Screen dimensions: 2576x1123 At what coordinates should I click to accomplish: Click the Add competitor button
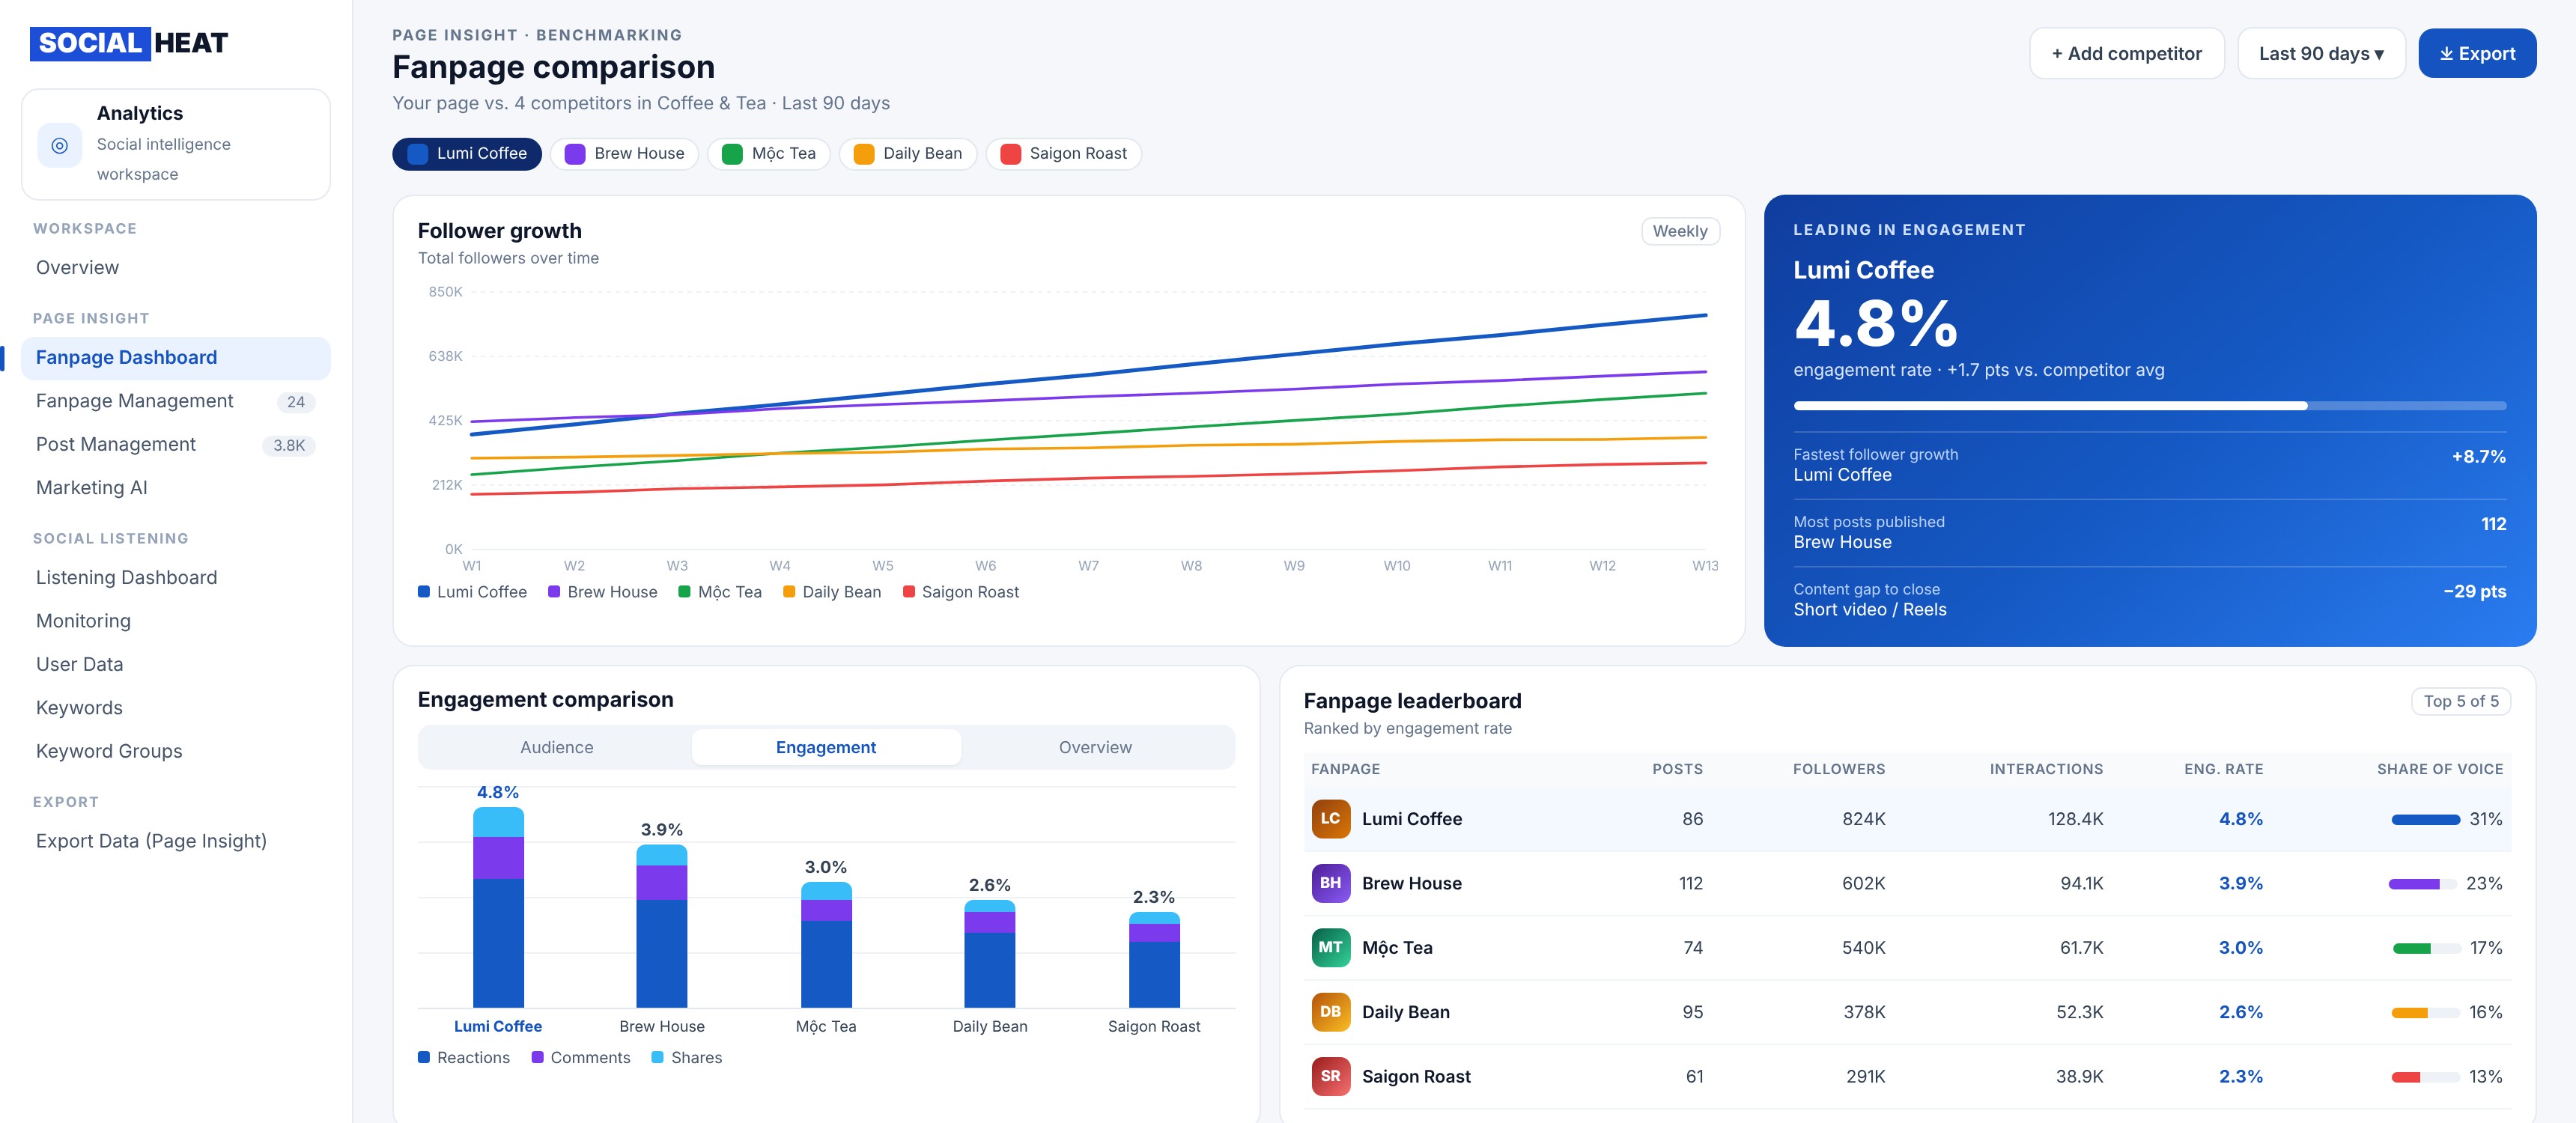coord(2127,54)
